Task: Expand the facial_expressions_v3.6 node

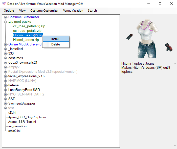Action: [5, 77]
